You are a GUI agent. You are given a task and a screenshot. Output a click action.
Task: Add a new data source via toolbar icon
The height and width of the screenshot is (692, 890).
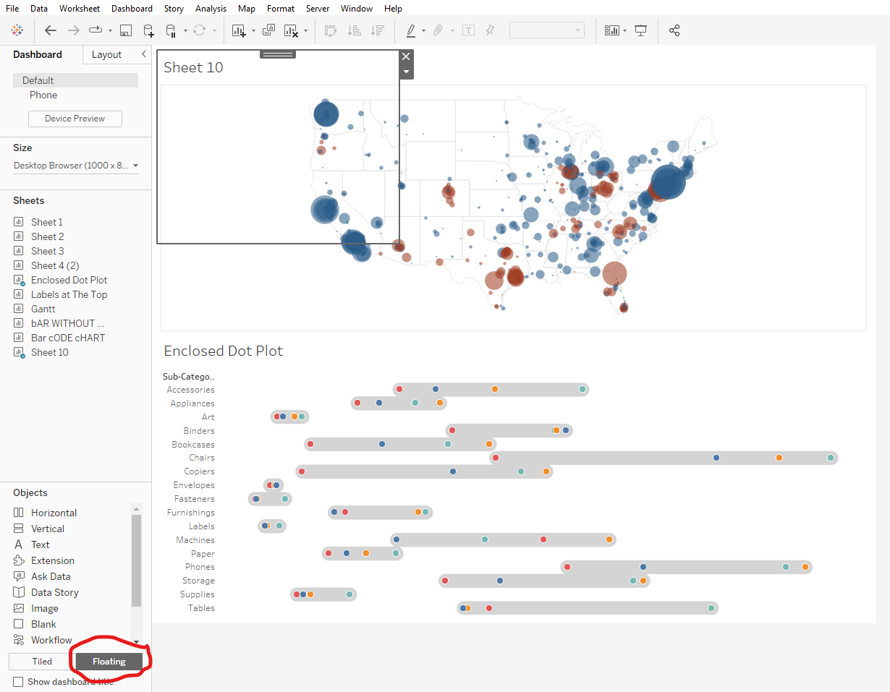coord(148,30)
